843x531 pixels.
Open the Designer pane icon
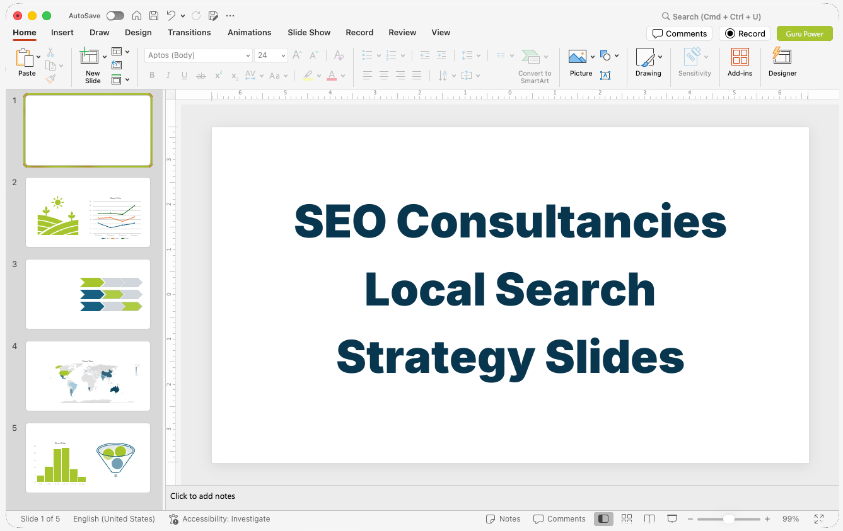[782, 56]
